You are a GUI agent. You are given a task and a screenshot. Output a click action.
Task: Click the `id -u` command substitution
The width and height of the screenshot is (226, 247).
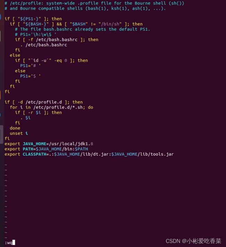40,61
